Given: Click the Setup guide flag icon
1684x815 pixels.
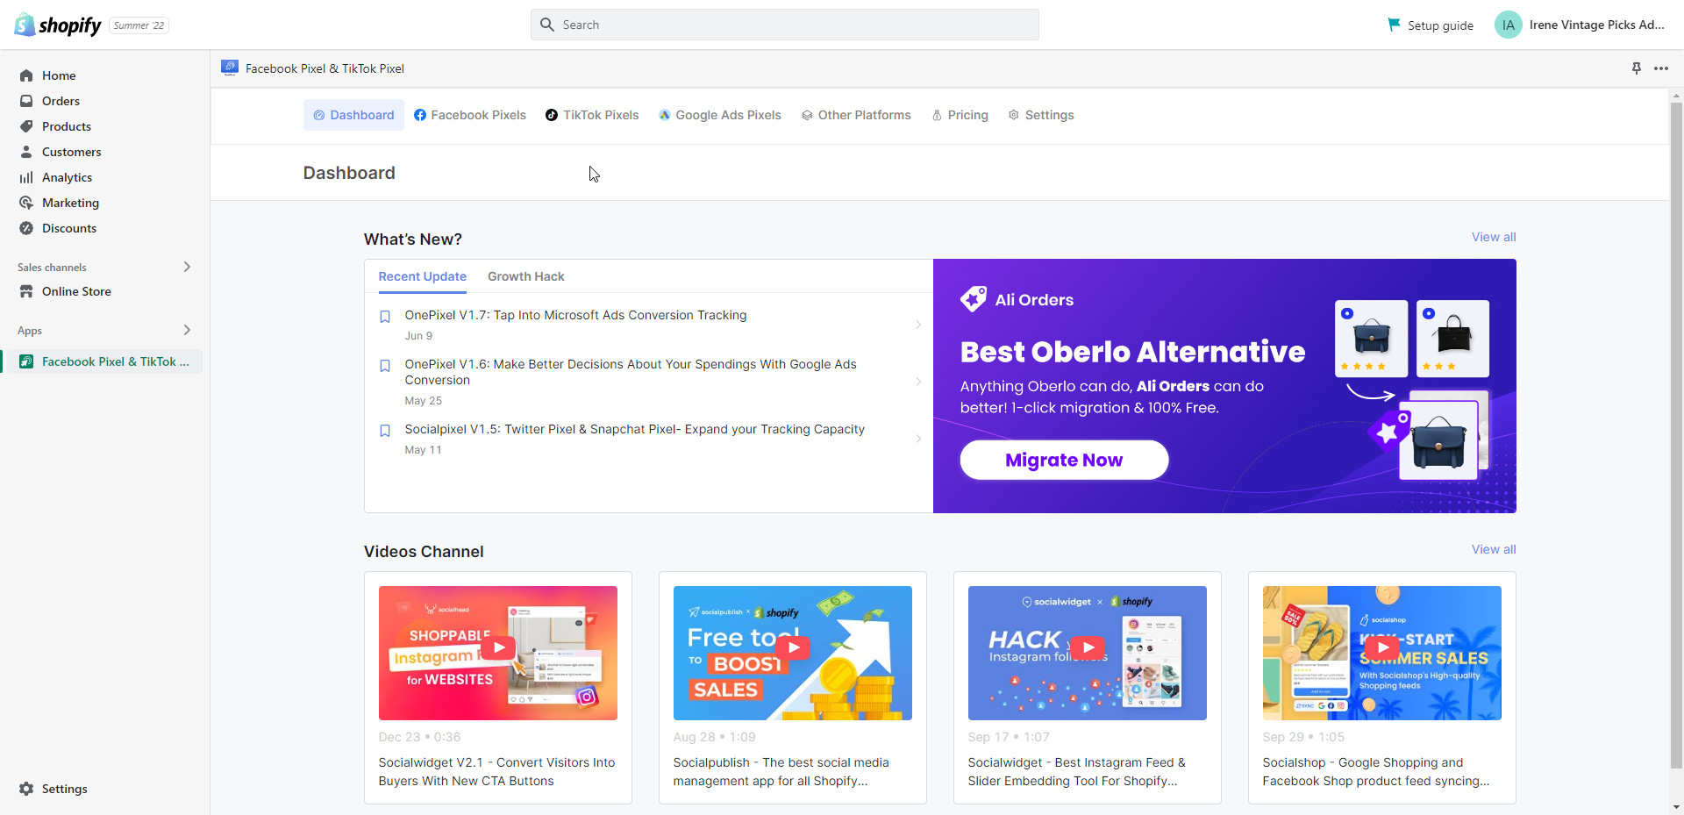Looking at the screenshot, I should [1394, 25].
